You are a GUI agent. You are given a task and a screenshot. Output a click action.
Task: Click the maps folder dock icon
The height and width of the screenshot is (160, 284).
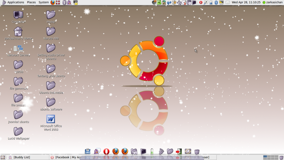pos(134,151)
